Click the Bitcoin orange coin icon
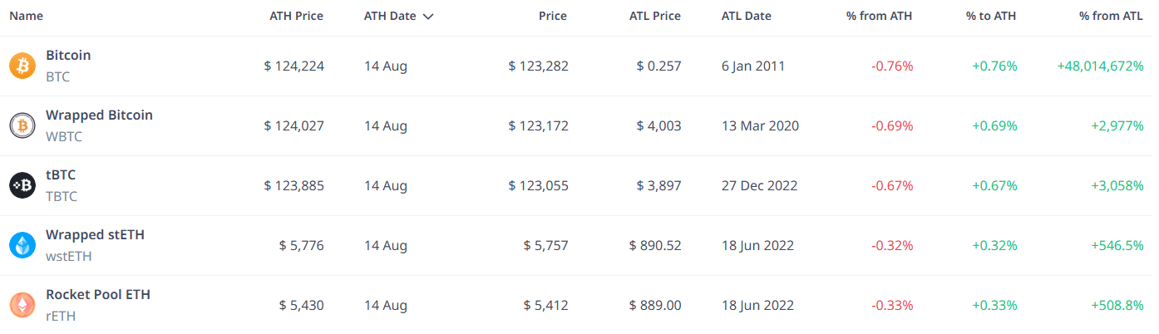 [x=22, y=66]
